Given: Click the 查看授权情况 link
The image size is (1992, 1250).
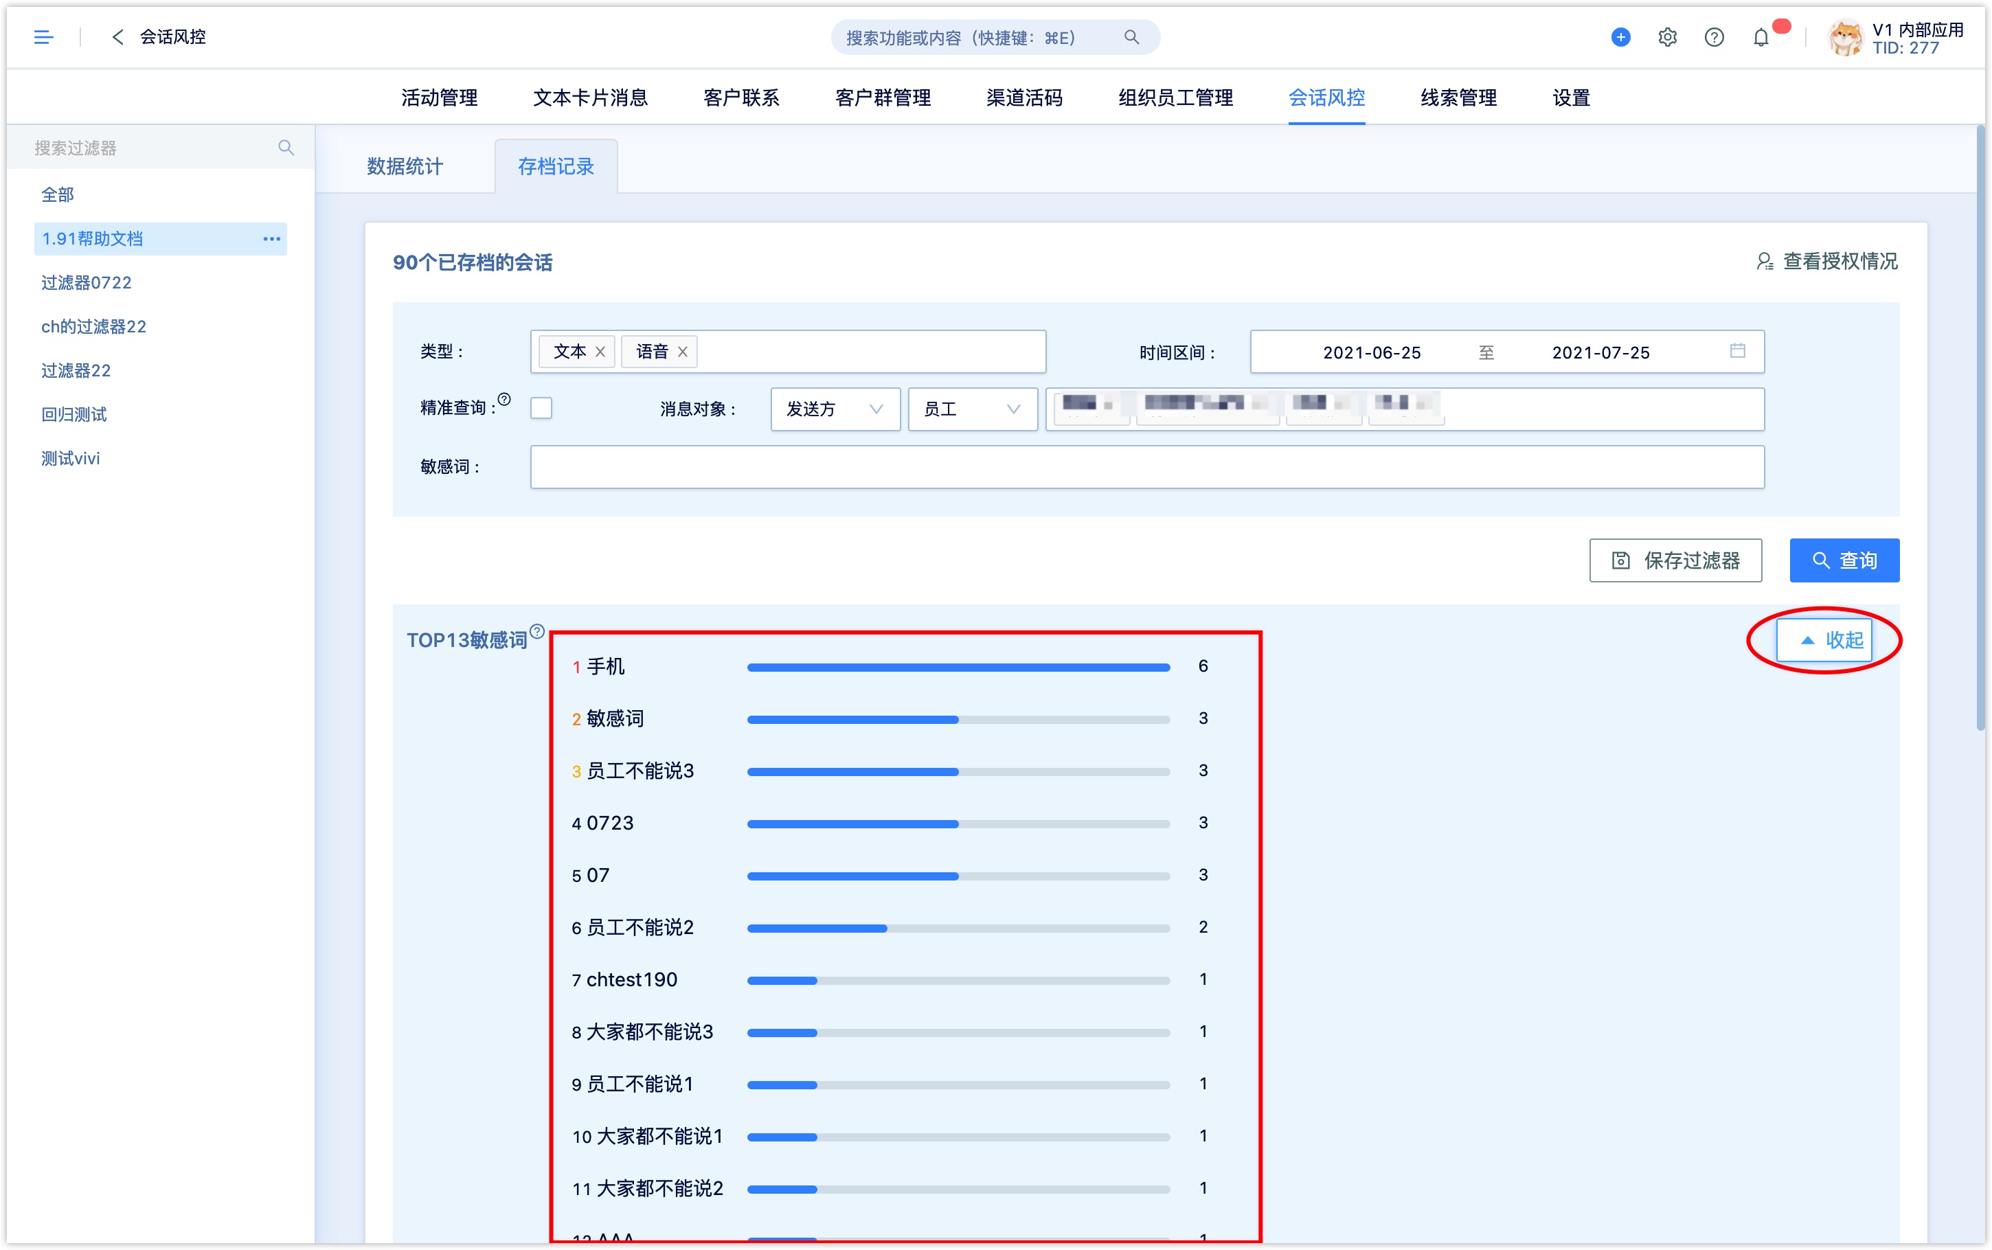Looking at the screenshot, I should 1840,262.
